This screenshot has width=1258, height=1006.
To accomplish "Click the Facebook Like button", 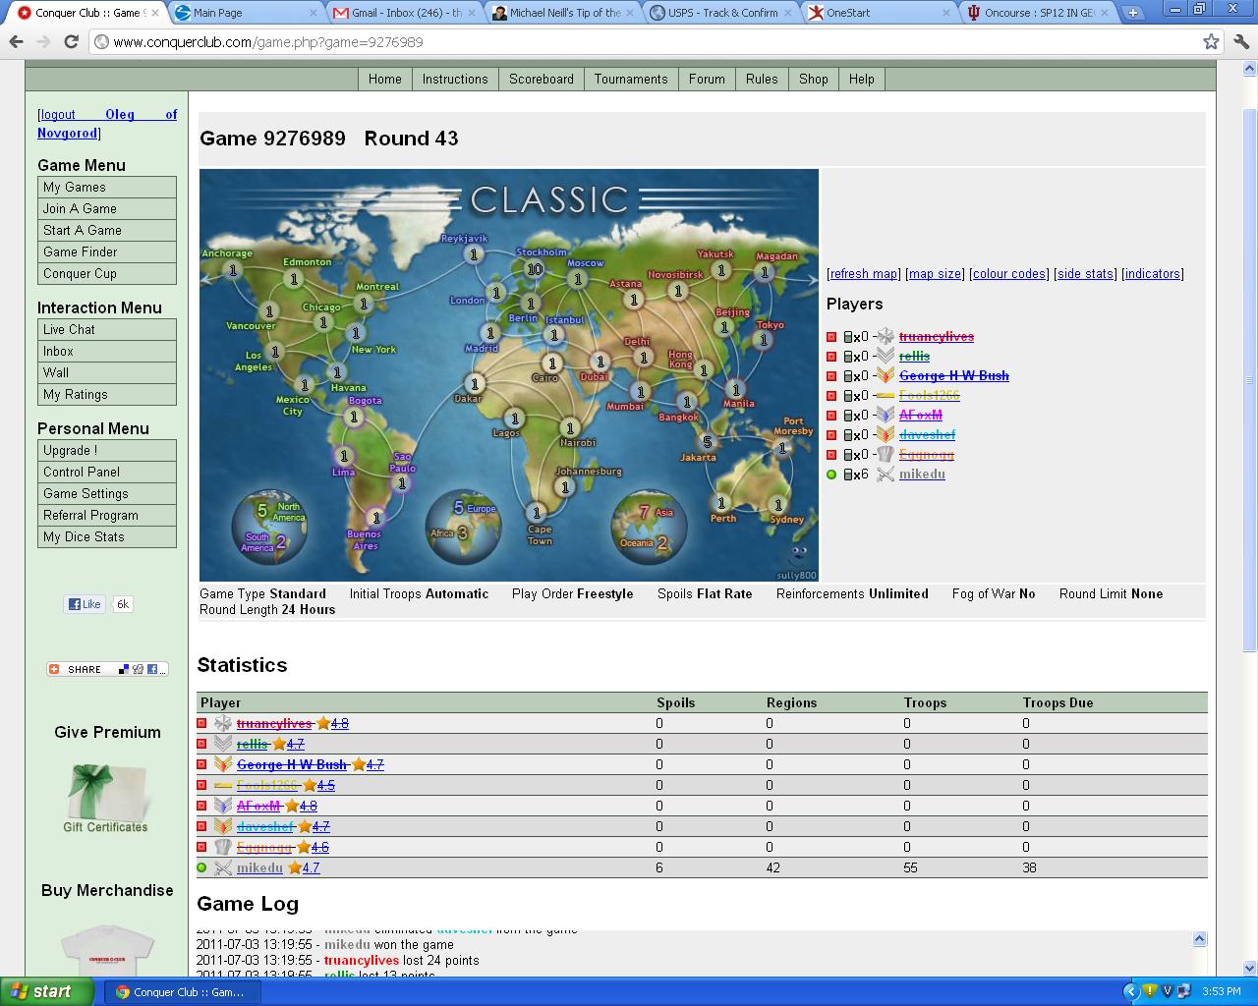I will [x=85, y=604].
